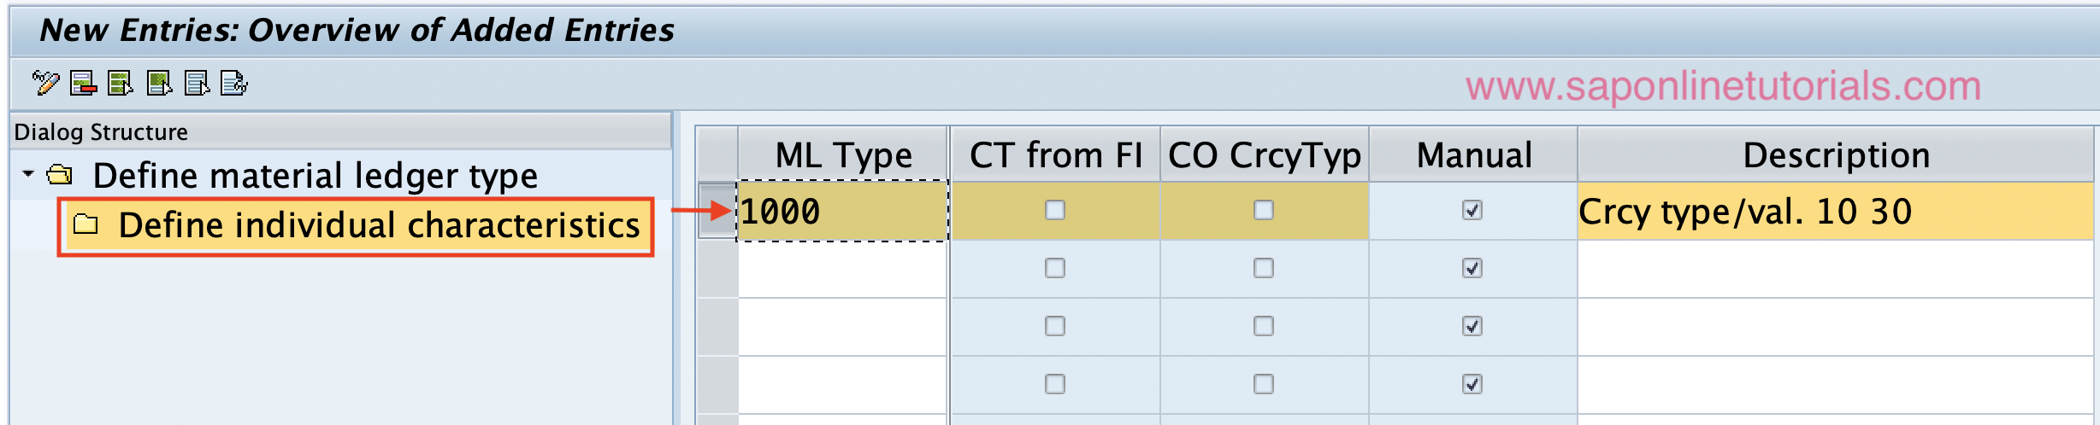Viewport: 2100px width, 425px height.
Task: Click the Select Block toolbar icon
Action: click(x=159, y=84)
